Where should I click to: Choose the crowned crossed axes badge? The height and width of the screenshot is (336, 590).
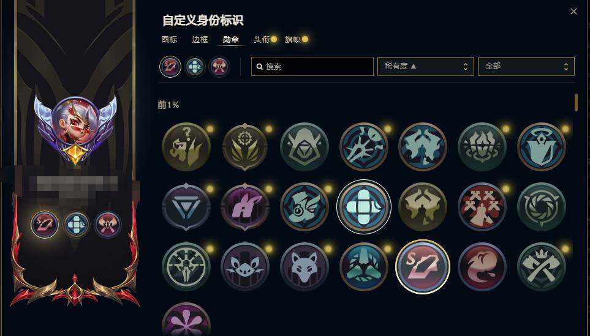pyautogui.click(x=541, y=267)
